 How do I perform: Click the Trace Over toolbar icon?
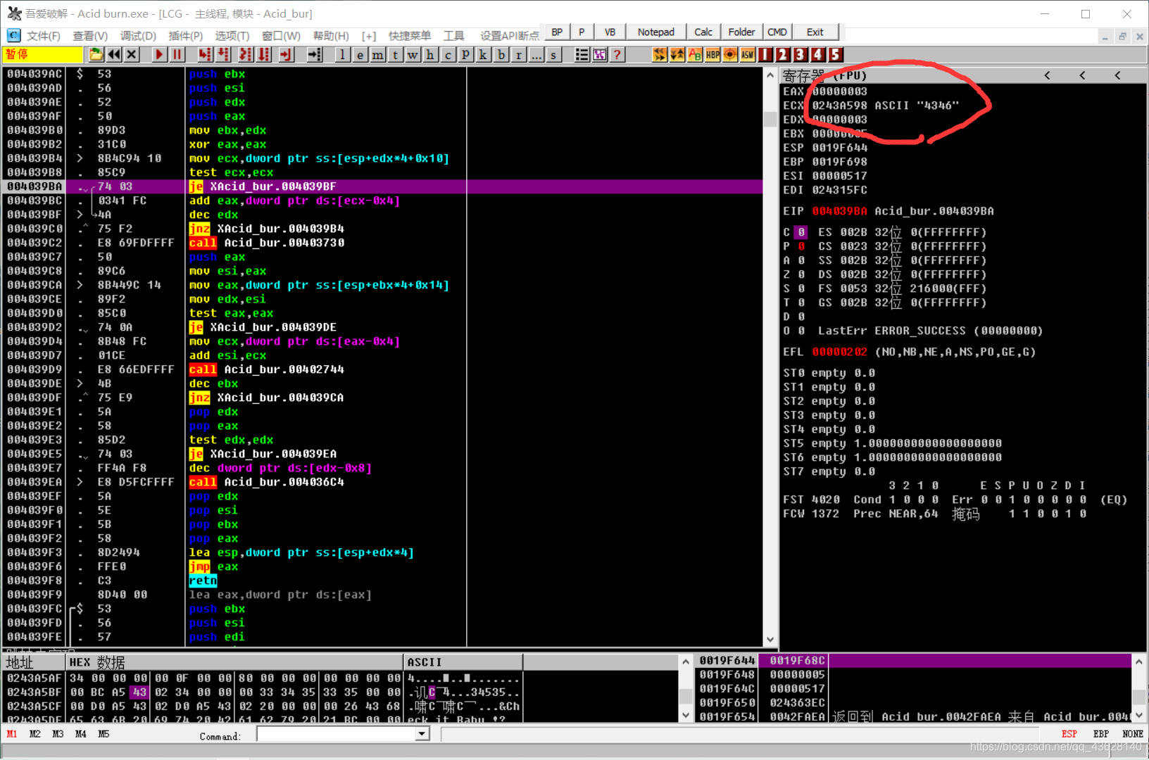tap(264, 54)
